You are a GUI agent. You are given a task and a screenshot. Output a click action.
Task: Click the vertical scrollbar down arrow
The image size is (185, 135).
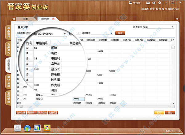point(173,103)
